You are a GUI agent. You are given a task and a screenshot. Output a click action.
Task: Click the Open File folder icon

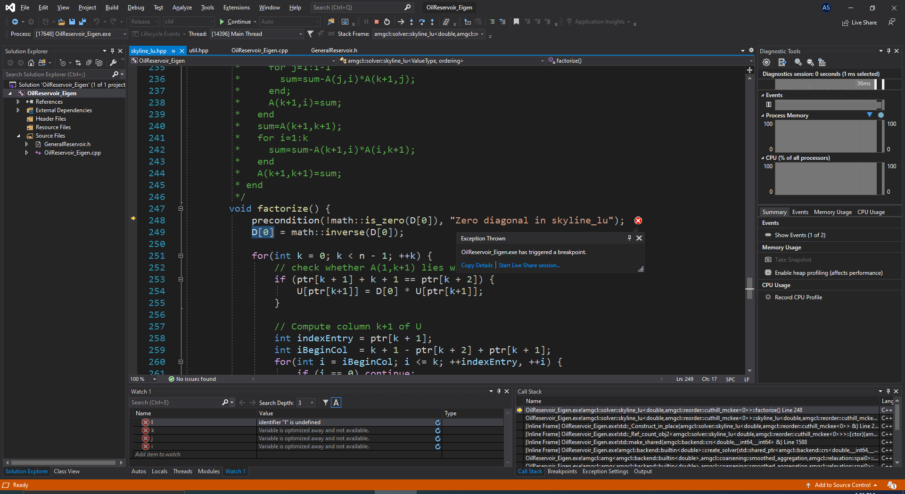coord(61,22)
